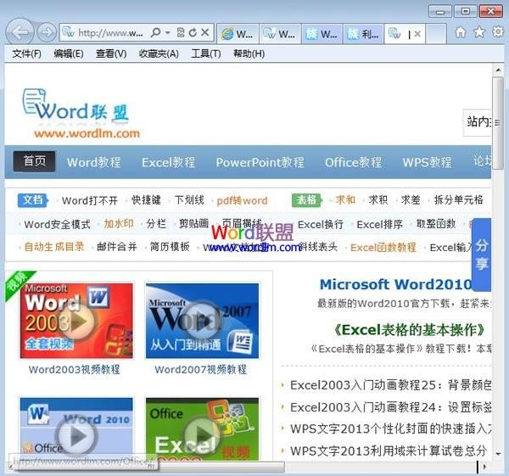The width and height of the screenshot is (509, 476).
Task: Click the 首页 navigation button
Action: [34, 161]
